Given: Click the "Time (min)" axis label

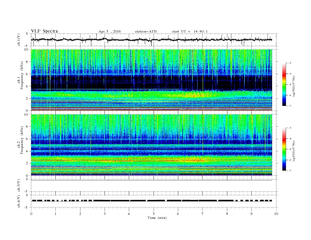Looking at the screenshot, I should [x=157, y=218].
